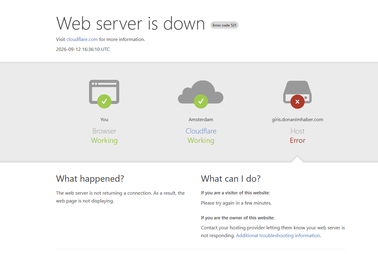Screen dimensions: 378x254
Task: Click the red X error badge
Action: coord(297,102)
